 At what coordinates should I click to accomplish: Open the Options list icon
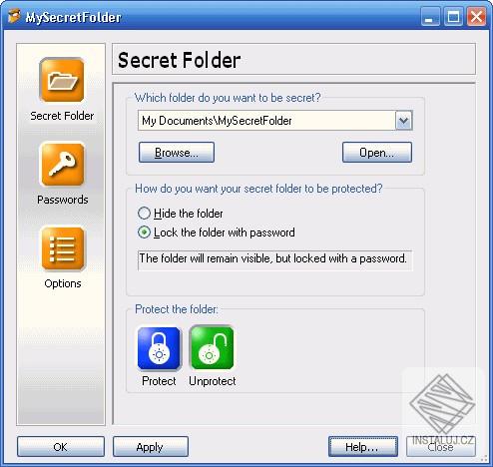click(63, 248)
